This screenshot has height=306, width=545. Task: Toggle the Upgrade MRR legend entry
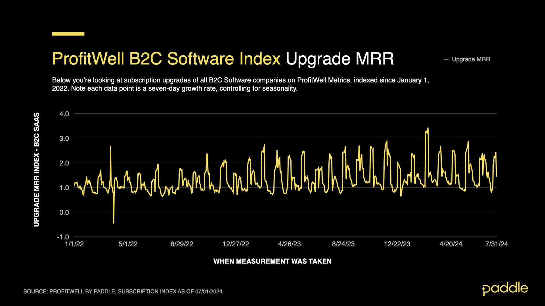tap(471, 59)
